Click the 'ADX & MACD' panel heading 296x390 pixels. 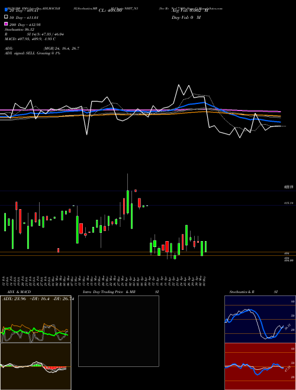(19, 292)
